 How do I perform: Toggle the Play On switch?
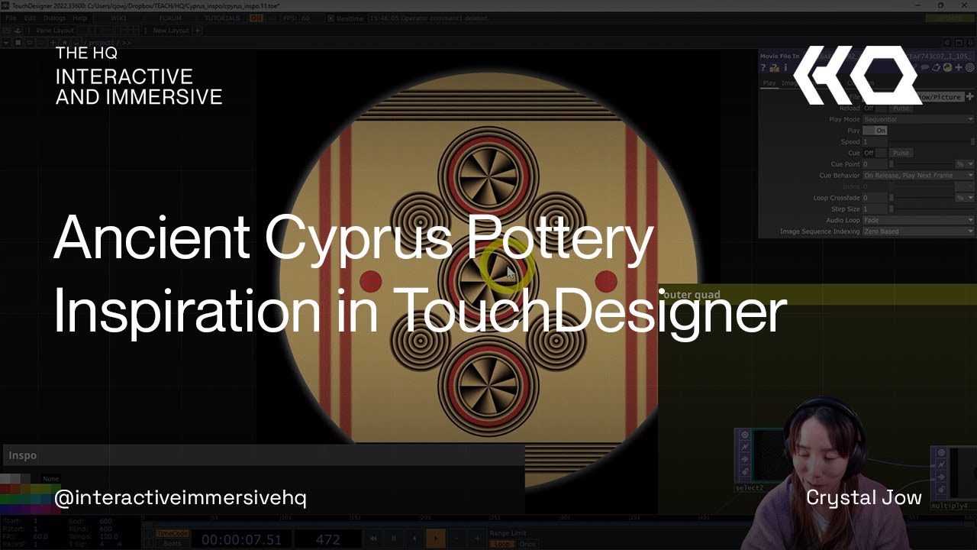click(x=875, y=131)
